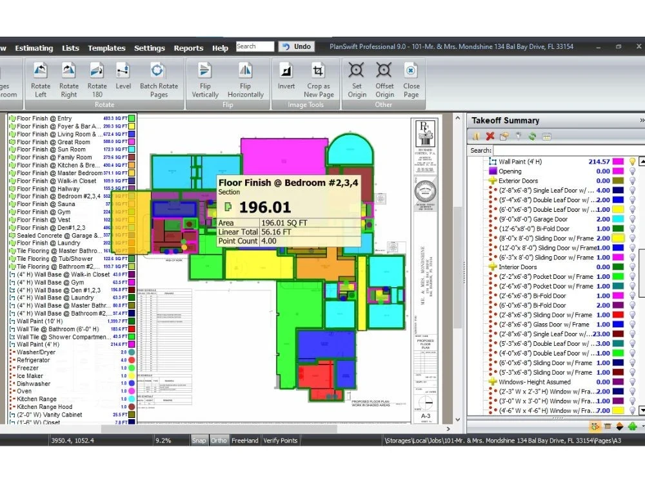Screen dimensions: 645x483
Task: Enable FreeHand drawing mode
Action: (x=244, y=440)
